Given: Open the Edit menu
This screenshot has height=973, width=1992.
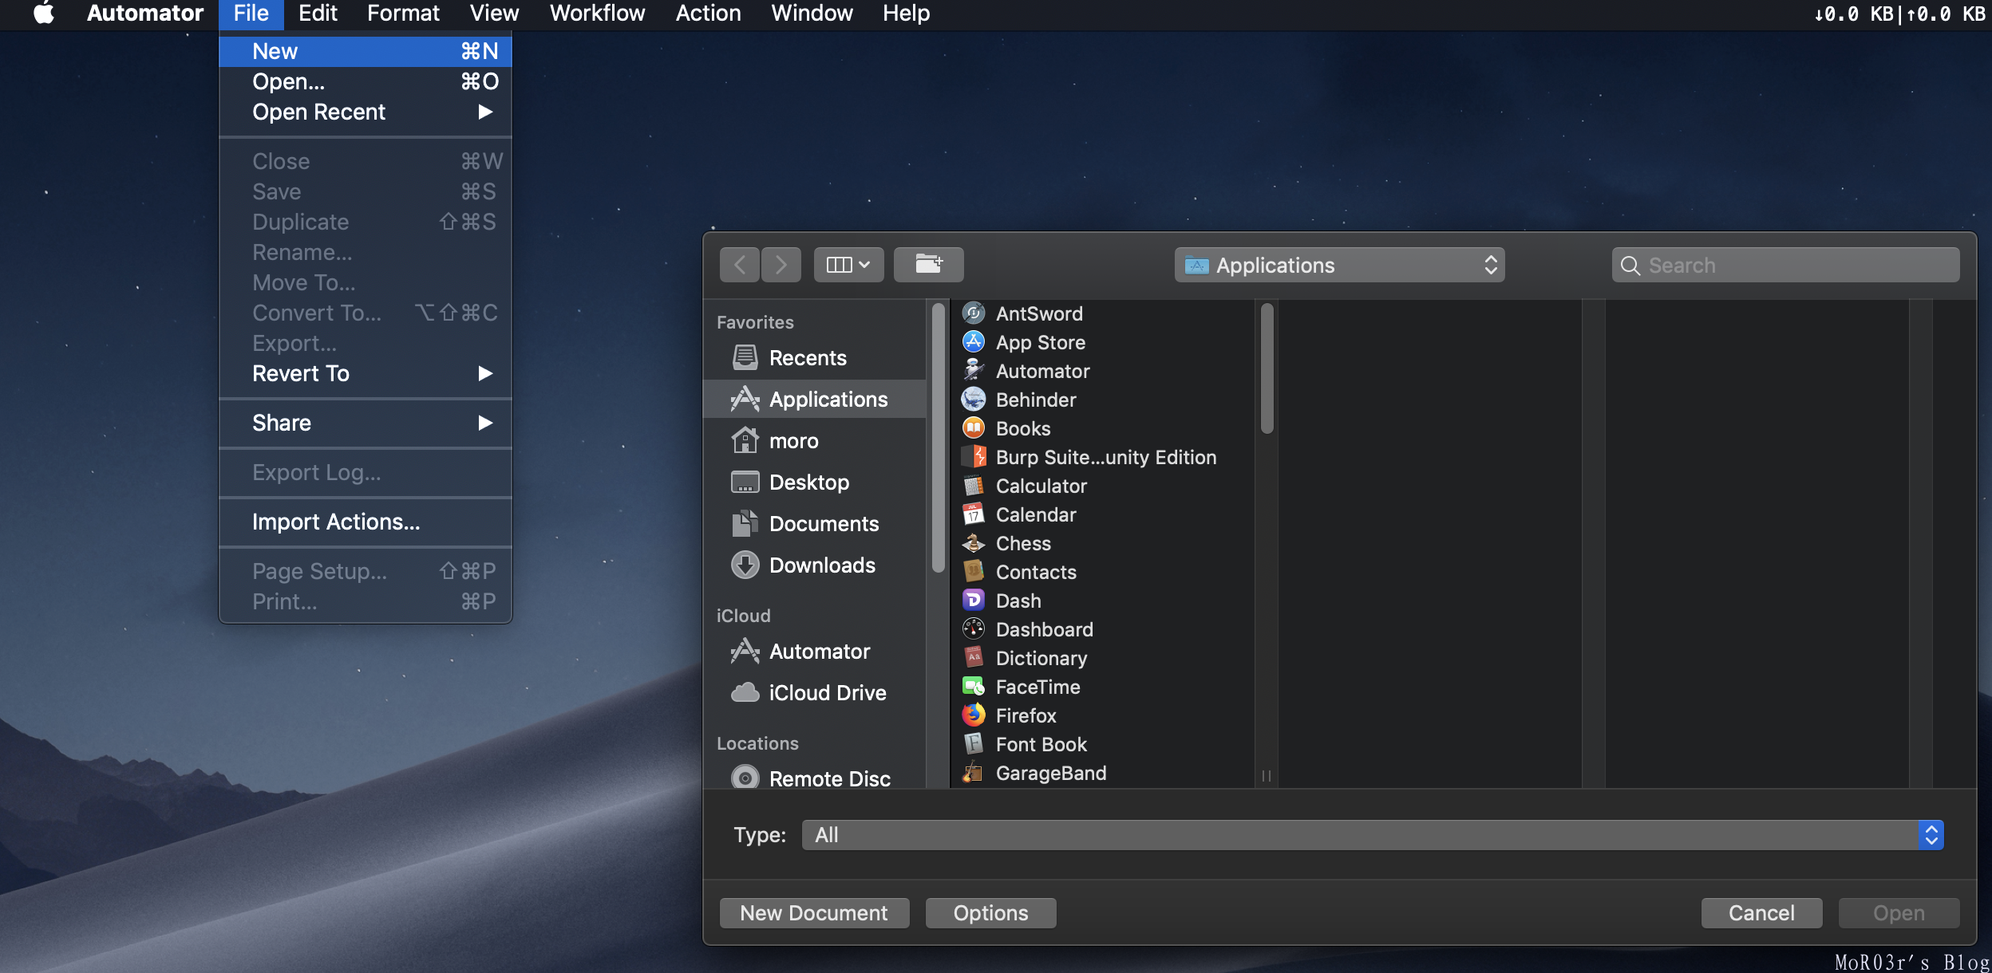Looking at the screenshot, I should (318, 14).
